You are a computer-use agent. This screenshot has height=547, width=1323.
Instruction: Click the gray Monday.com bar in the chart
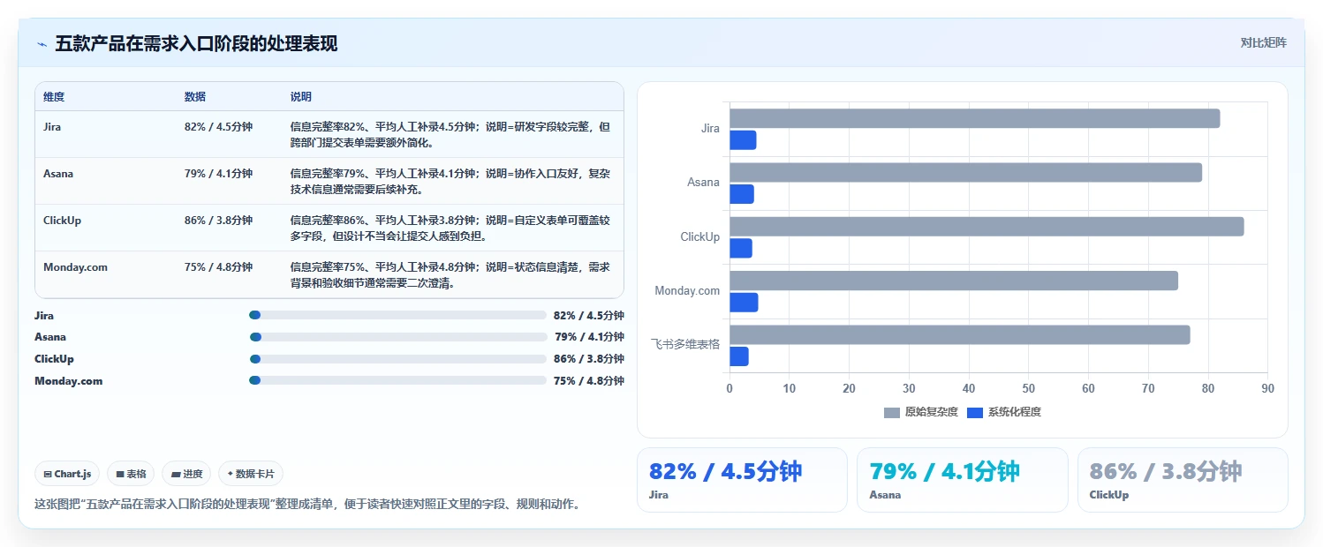[x=954, y=281]
